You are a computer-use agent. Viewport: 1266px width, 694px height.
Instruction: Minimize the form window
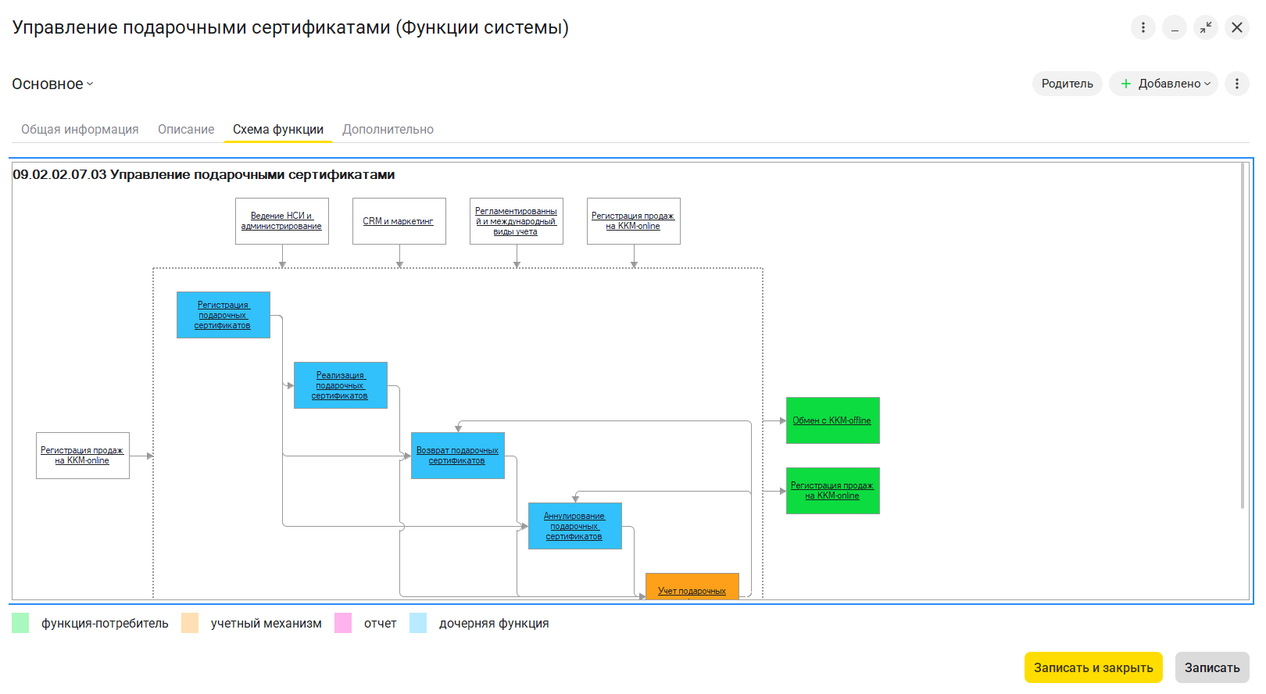[x=1174, y=27]
